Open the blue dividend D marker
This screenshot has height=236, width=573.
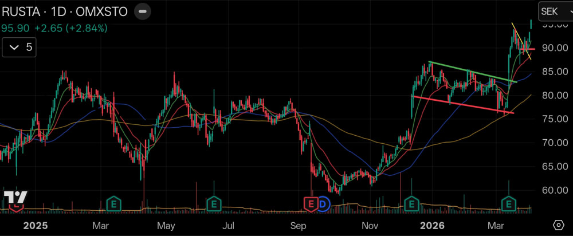coord(323,204)
